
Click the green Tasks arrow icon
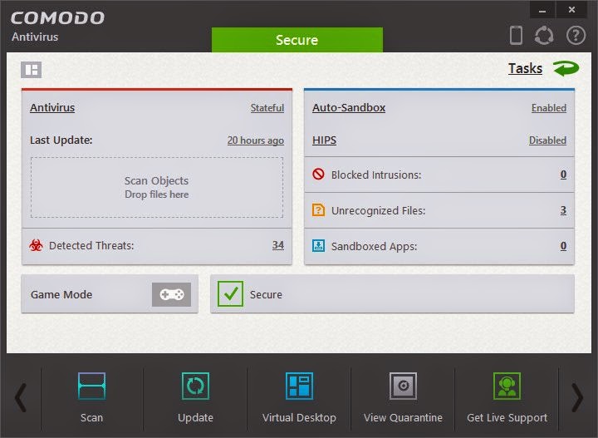point(566,68)
